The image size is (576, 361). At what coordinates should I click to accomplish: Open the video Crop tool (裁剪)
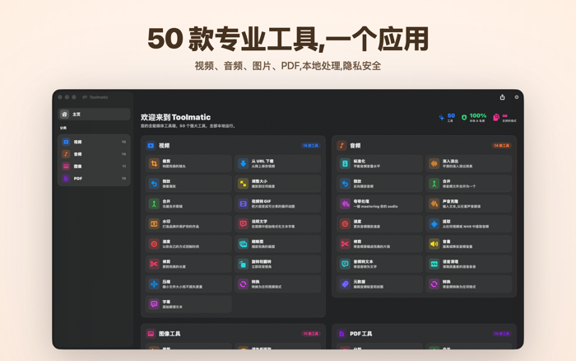point(188,163)
